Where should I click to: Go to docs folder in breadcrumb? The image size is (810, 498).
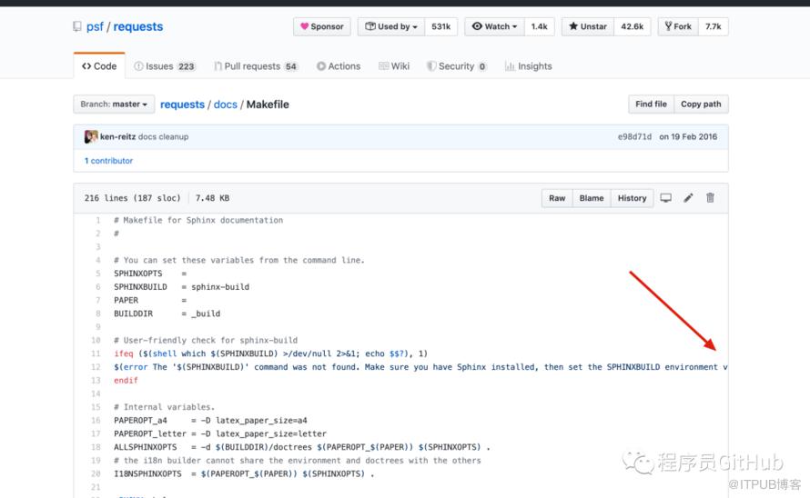click(225, 105)
